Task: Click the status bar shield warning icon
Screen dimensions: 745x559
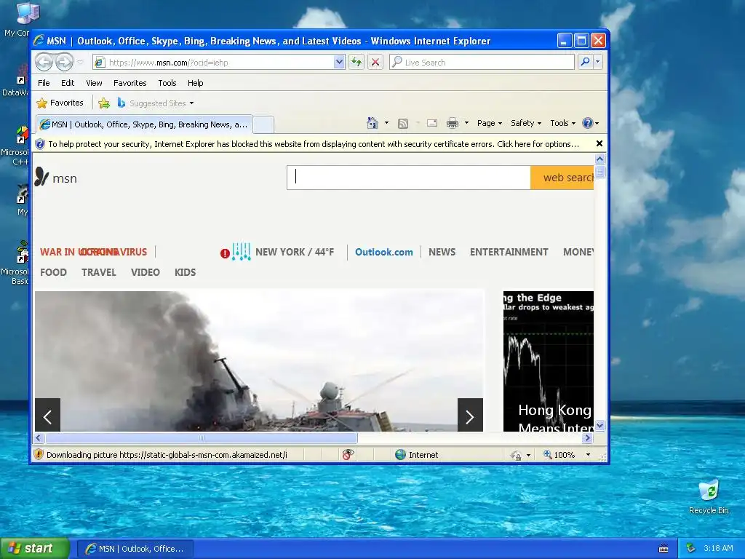Action: [39, 454]
